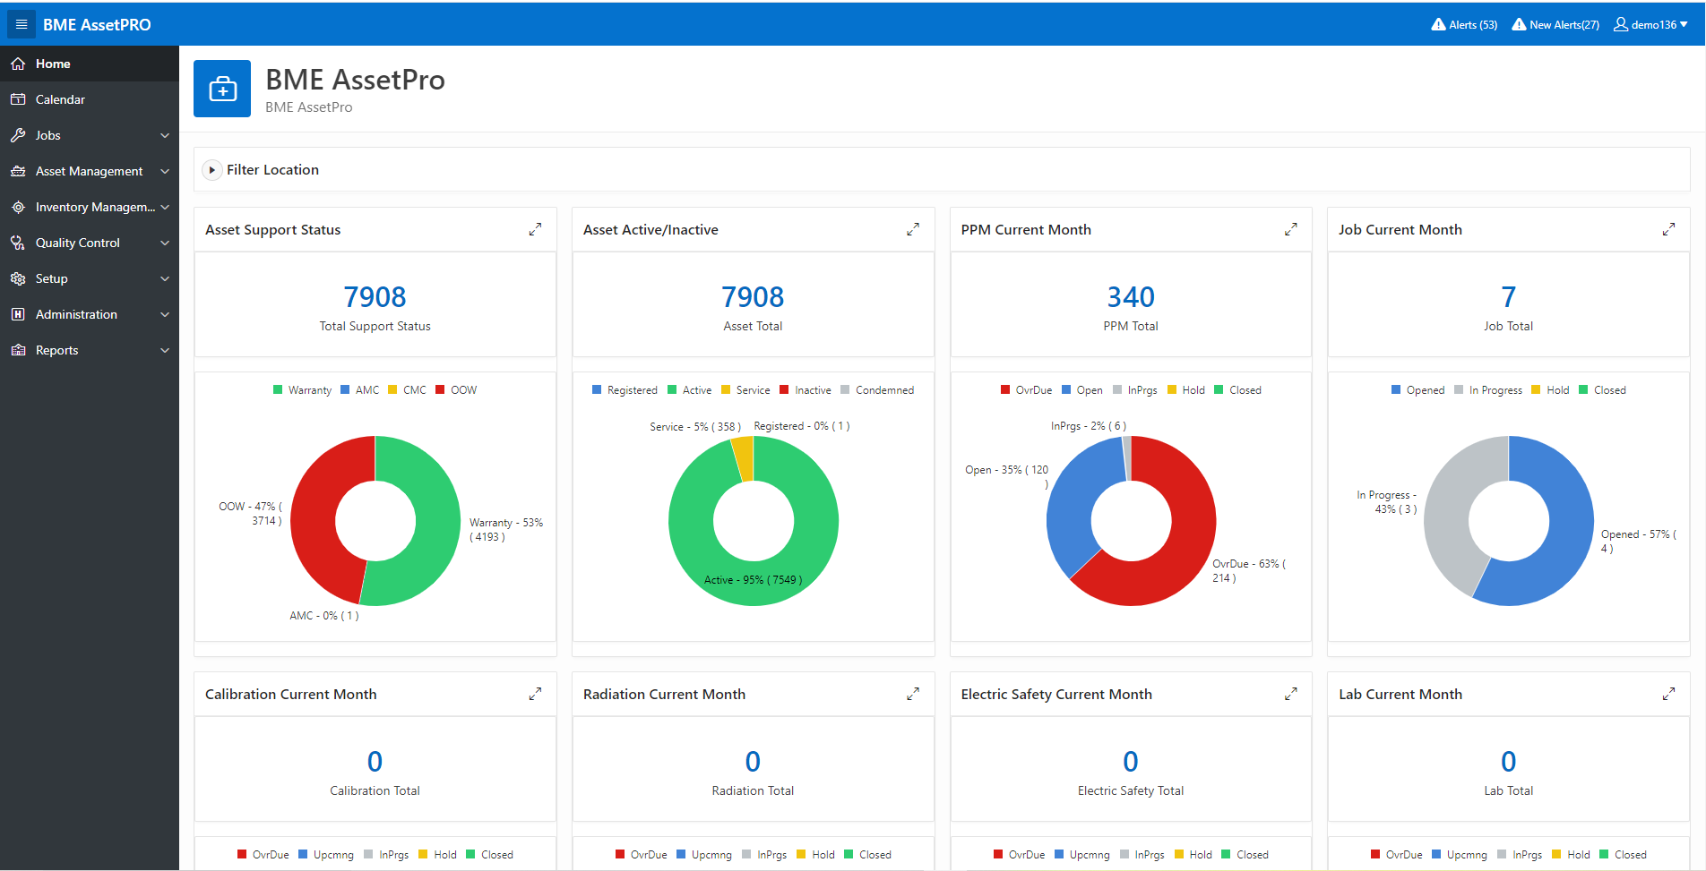Click the Quality Control icon

click(18, 243)
